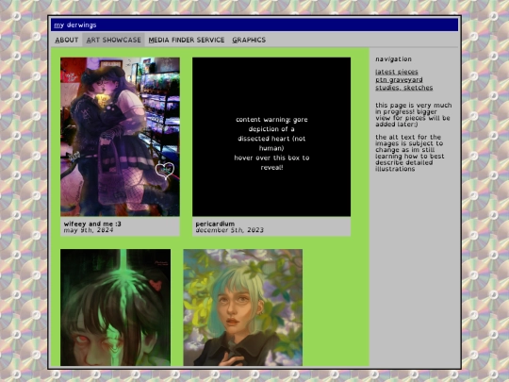Viewport: 509px width, 382px height.
Task: Click the heart doodle icon on couple artwork
Action: pos(165,171)
